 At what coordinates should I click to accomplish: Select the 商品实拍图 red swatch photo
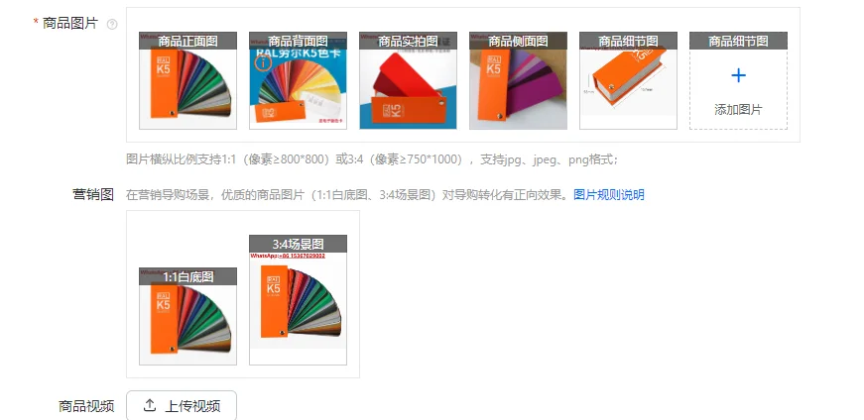pos(409,80)
